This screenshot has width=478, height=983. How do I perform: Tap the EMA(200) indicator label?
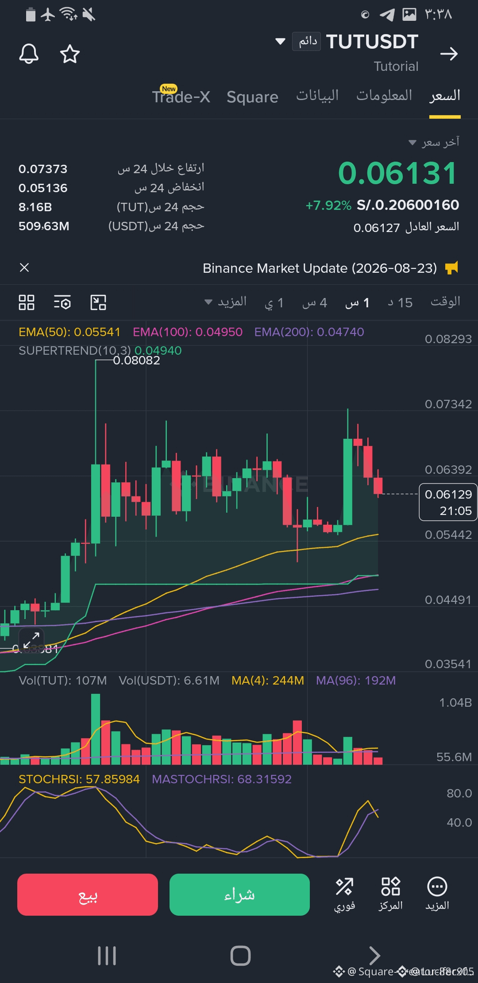309,332
